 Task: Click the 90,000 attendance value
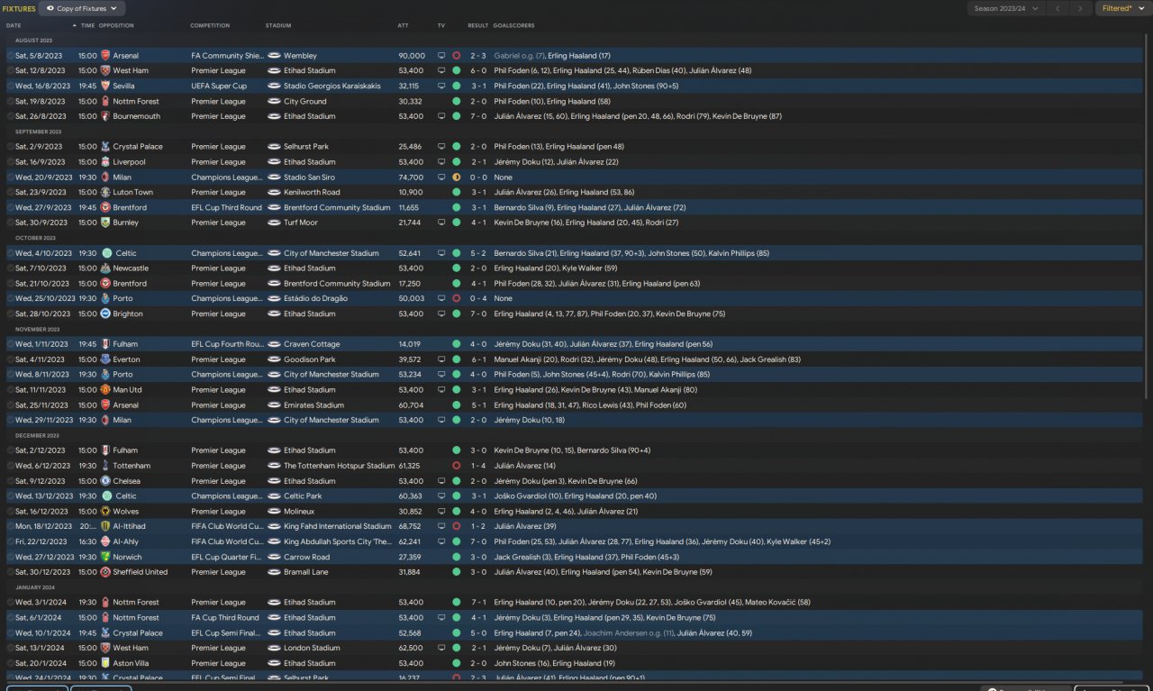click(x=412, y=56)
